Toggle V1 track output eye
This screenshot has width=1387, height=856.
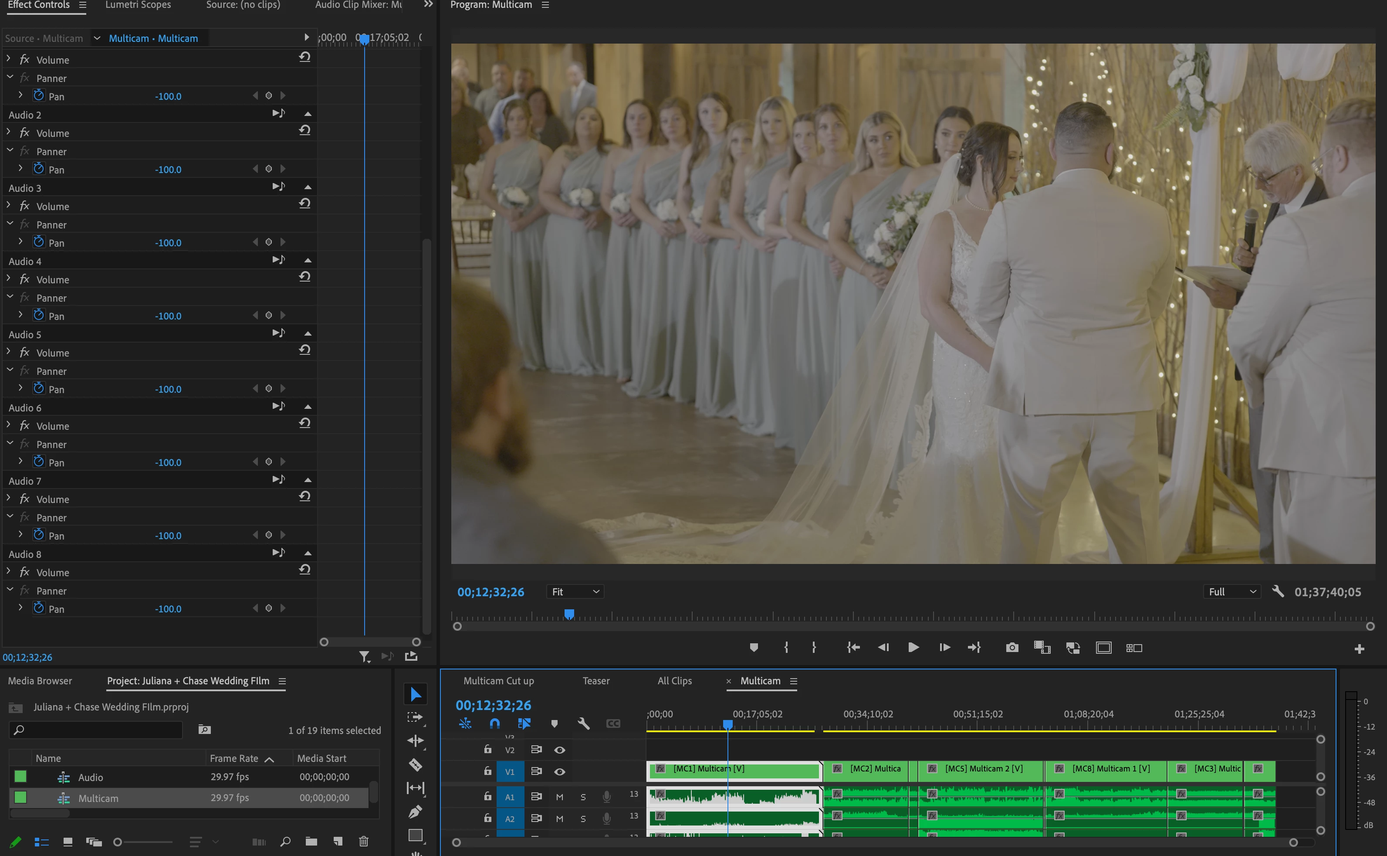559,771
